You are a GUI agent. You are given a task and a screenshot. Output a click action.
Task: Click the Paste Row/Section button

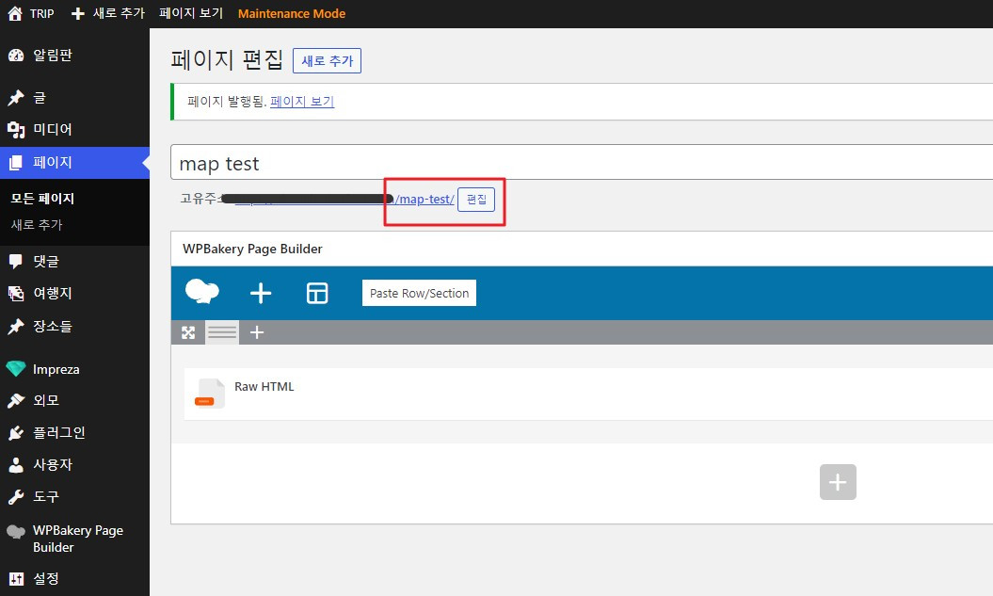pos(419,293)
